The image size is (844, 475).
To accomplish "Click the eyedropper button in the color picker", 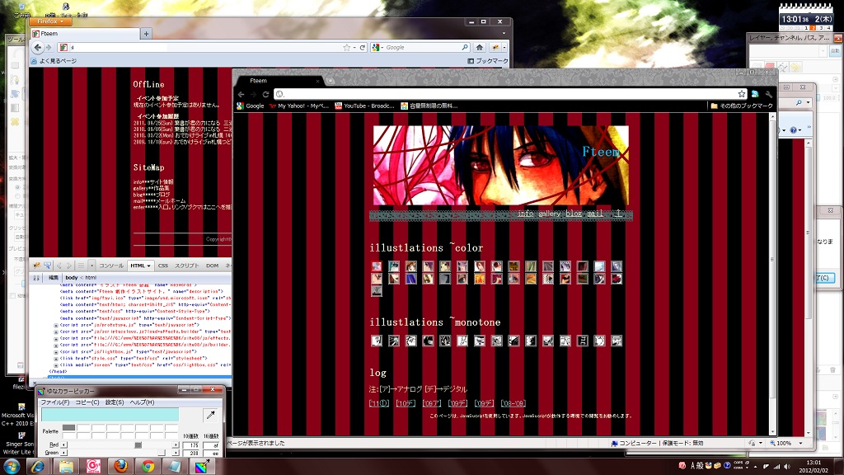I will 210,415.
